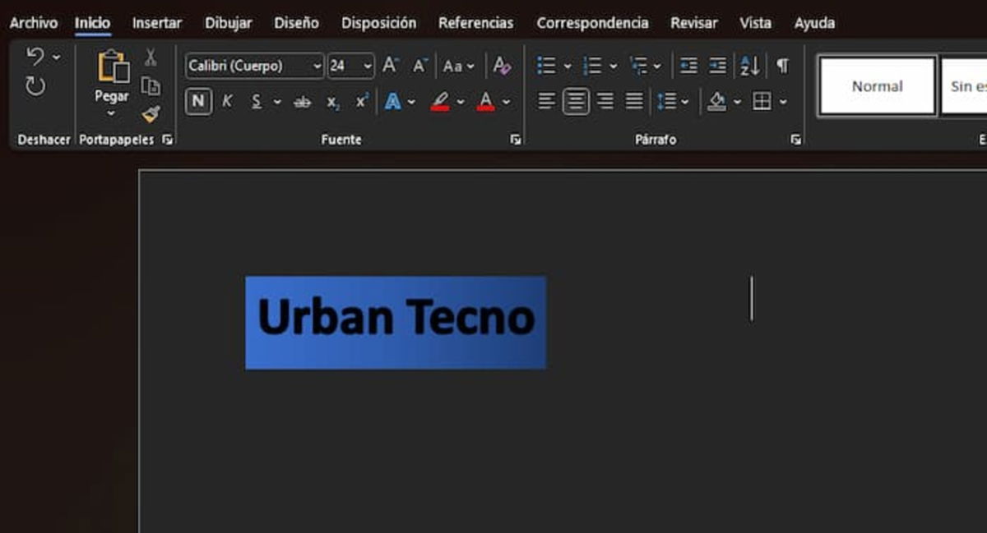Open the Revisar tab
Screen dimensions: 987x533
point(693,23)
